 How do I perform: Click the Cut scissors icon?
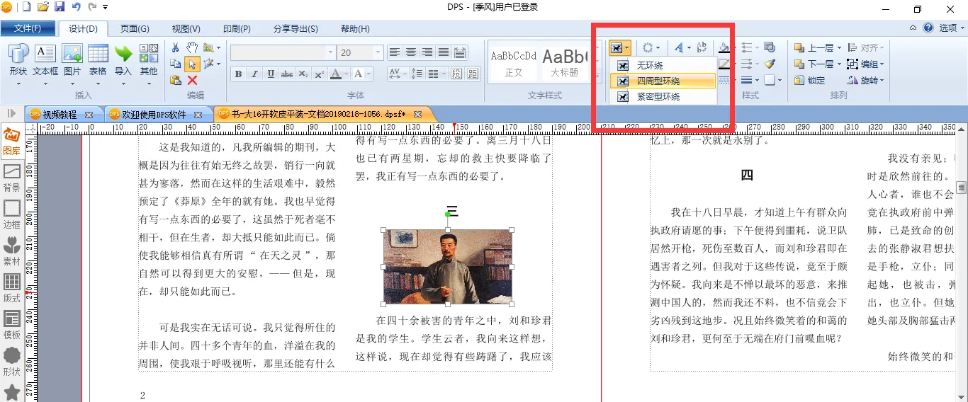pyautogui.click(x=175, y=47)
